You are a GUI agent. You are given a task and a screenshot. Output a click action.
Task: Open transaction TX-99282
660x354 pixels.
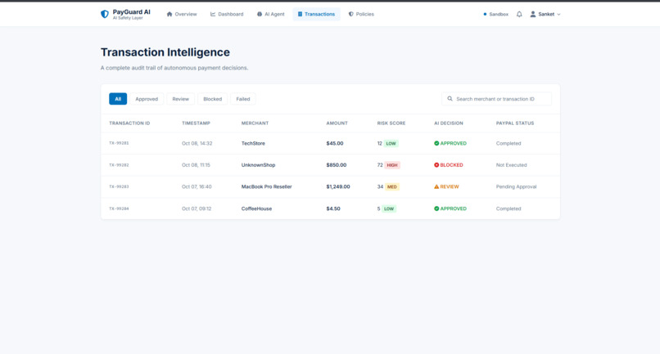(x=119, y=165)
